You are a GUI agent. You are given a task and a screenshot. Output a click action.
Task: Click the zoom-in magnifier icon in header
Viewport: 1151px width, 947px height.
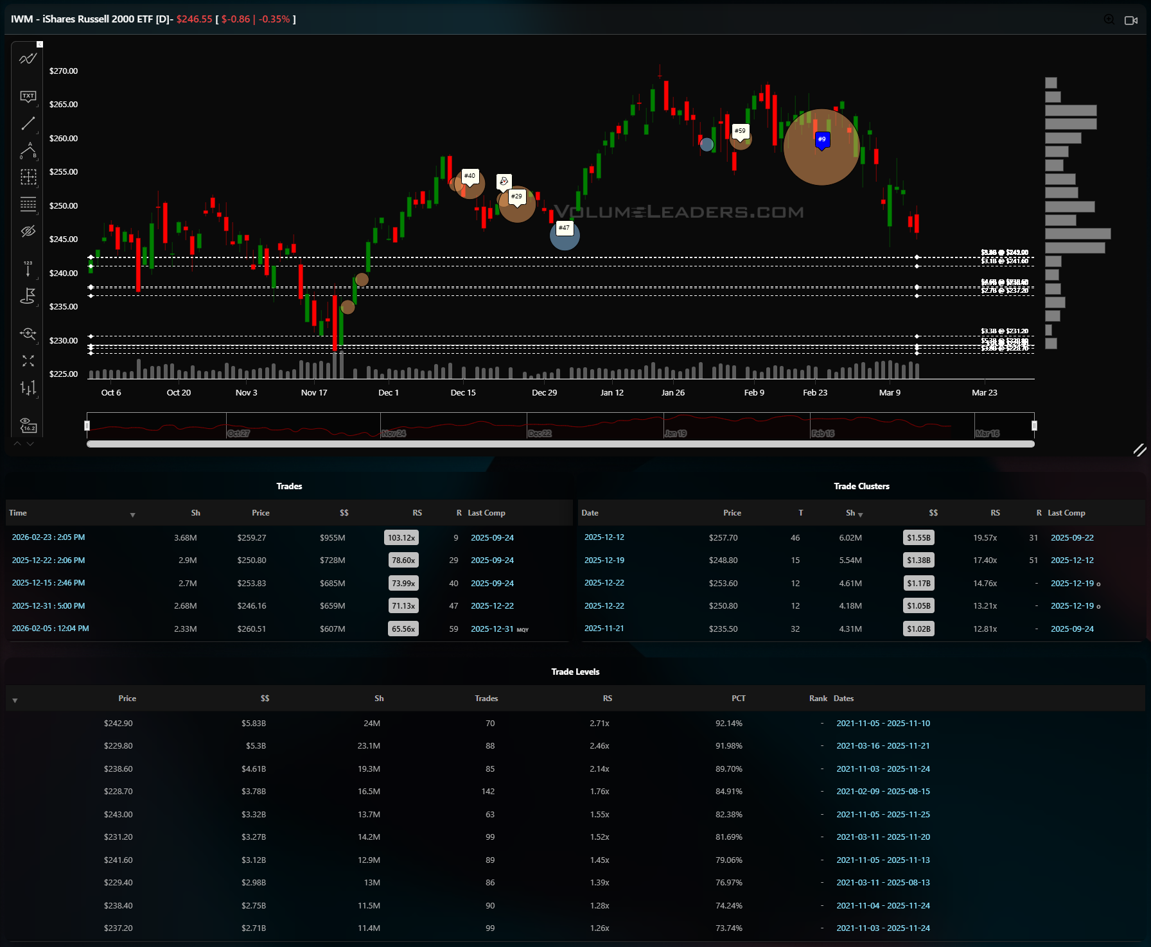(x=1109, y=19)
